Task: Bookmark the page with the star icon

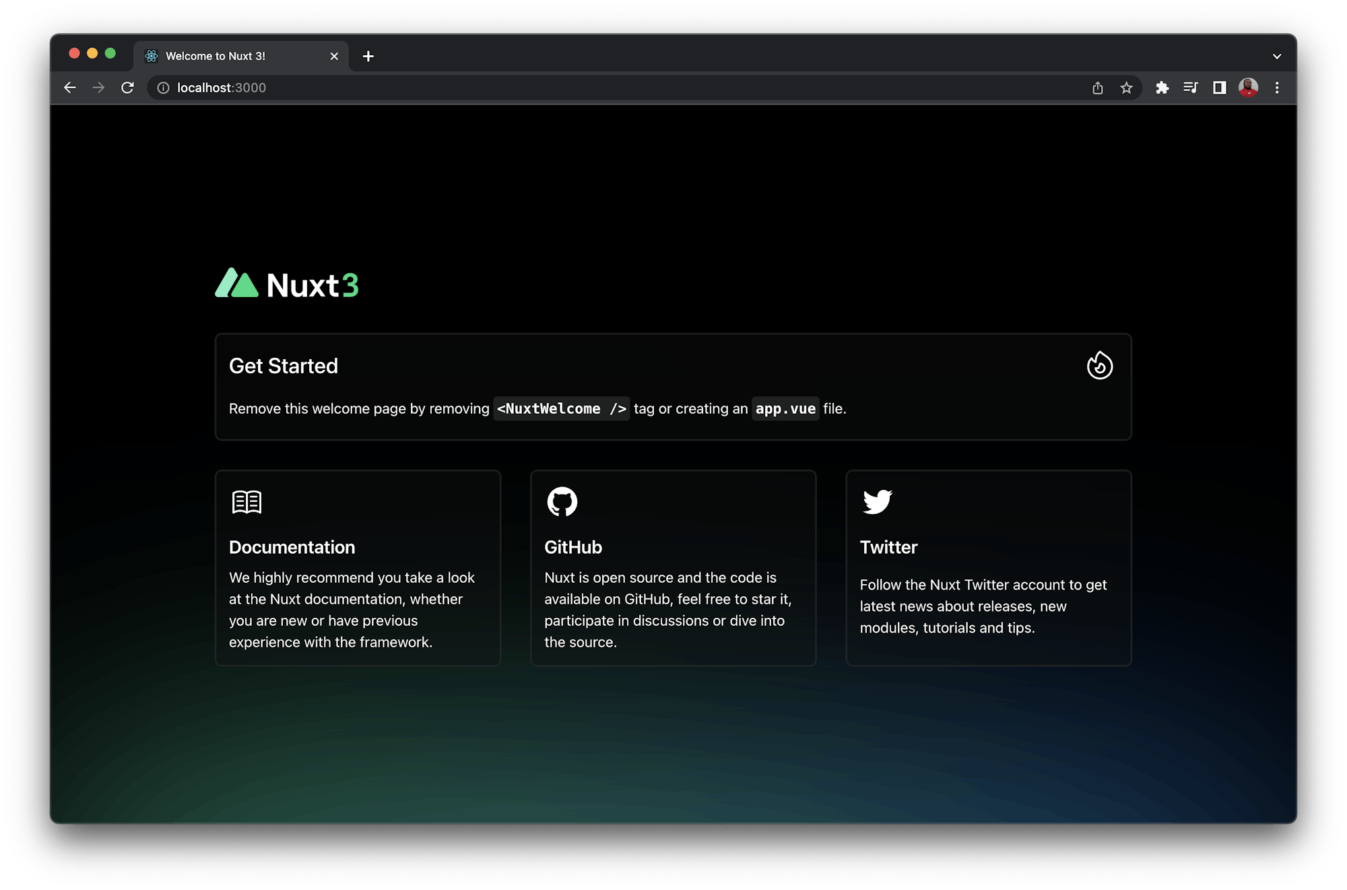Action: [1126, 88]
